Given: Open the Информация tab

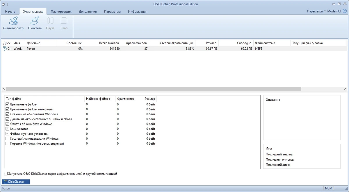Looking at the screenshot, I should (x=138, y=12).
